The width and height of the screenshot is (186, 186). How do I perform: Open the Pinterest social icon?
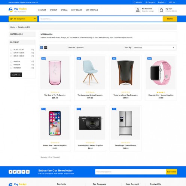coord(23,172)
